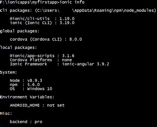Image resolution: width=157 pixels, height=127 pixels.
Task: Click the 'local packages:' heading
Action: pos(18,48)
